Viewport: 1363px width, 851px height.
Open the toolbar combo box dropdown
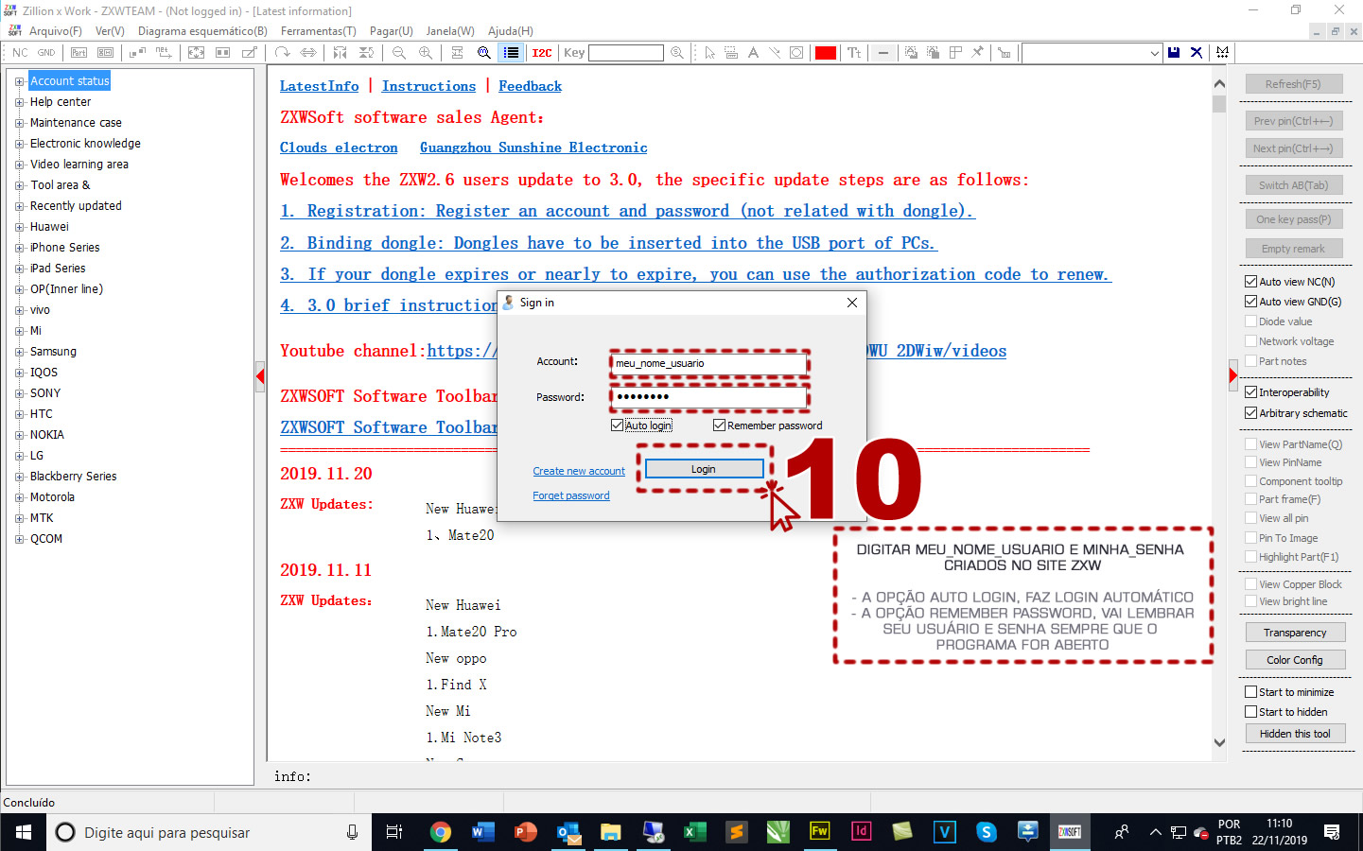pos(1154,53)
